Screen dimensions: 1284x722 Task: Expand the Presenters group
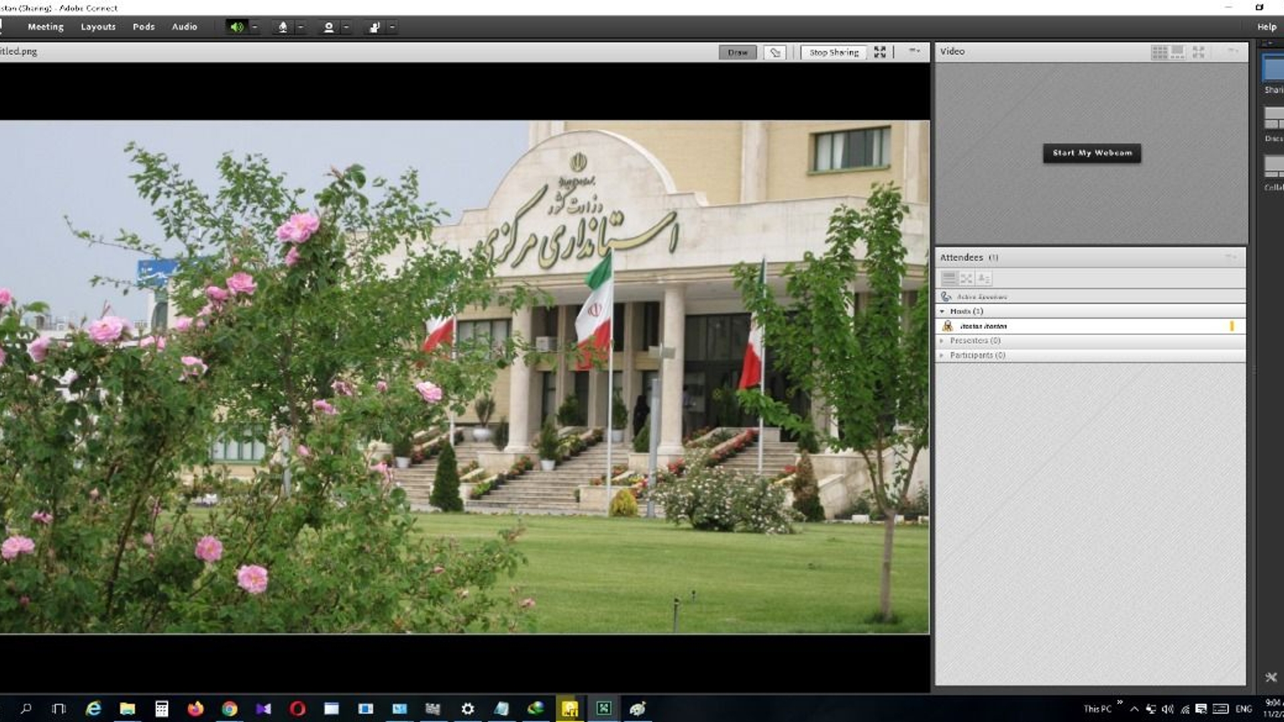coord(942,341)
